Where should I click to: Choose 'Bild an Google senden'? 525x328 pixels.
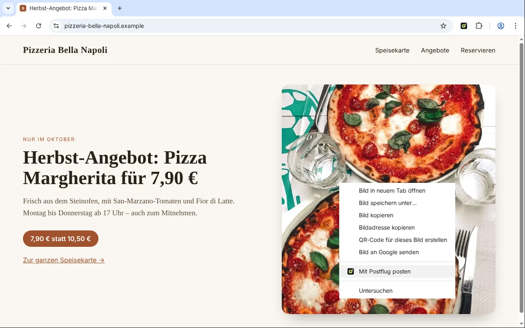tap(397, 252)
